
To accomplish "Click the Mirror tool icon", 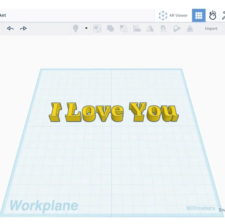I will [150, 28].
